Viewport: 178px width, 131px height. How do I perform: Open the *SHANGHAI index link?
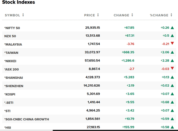pyautogui.click(x=14, y=78)
